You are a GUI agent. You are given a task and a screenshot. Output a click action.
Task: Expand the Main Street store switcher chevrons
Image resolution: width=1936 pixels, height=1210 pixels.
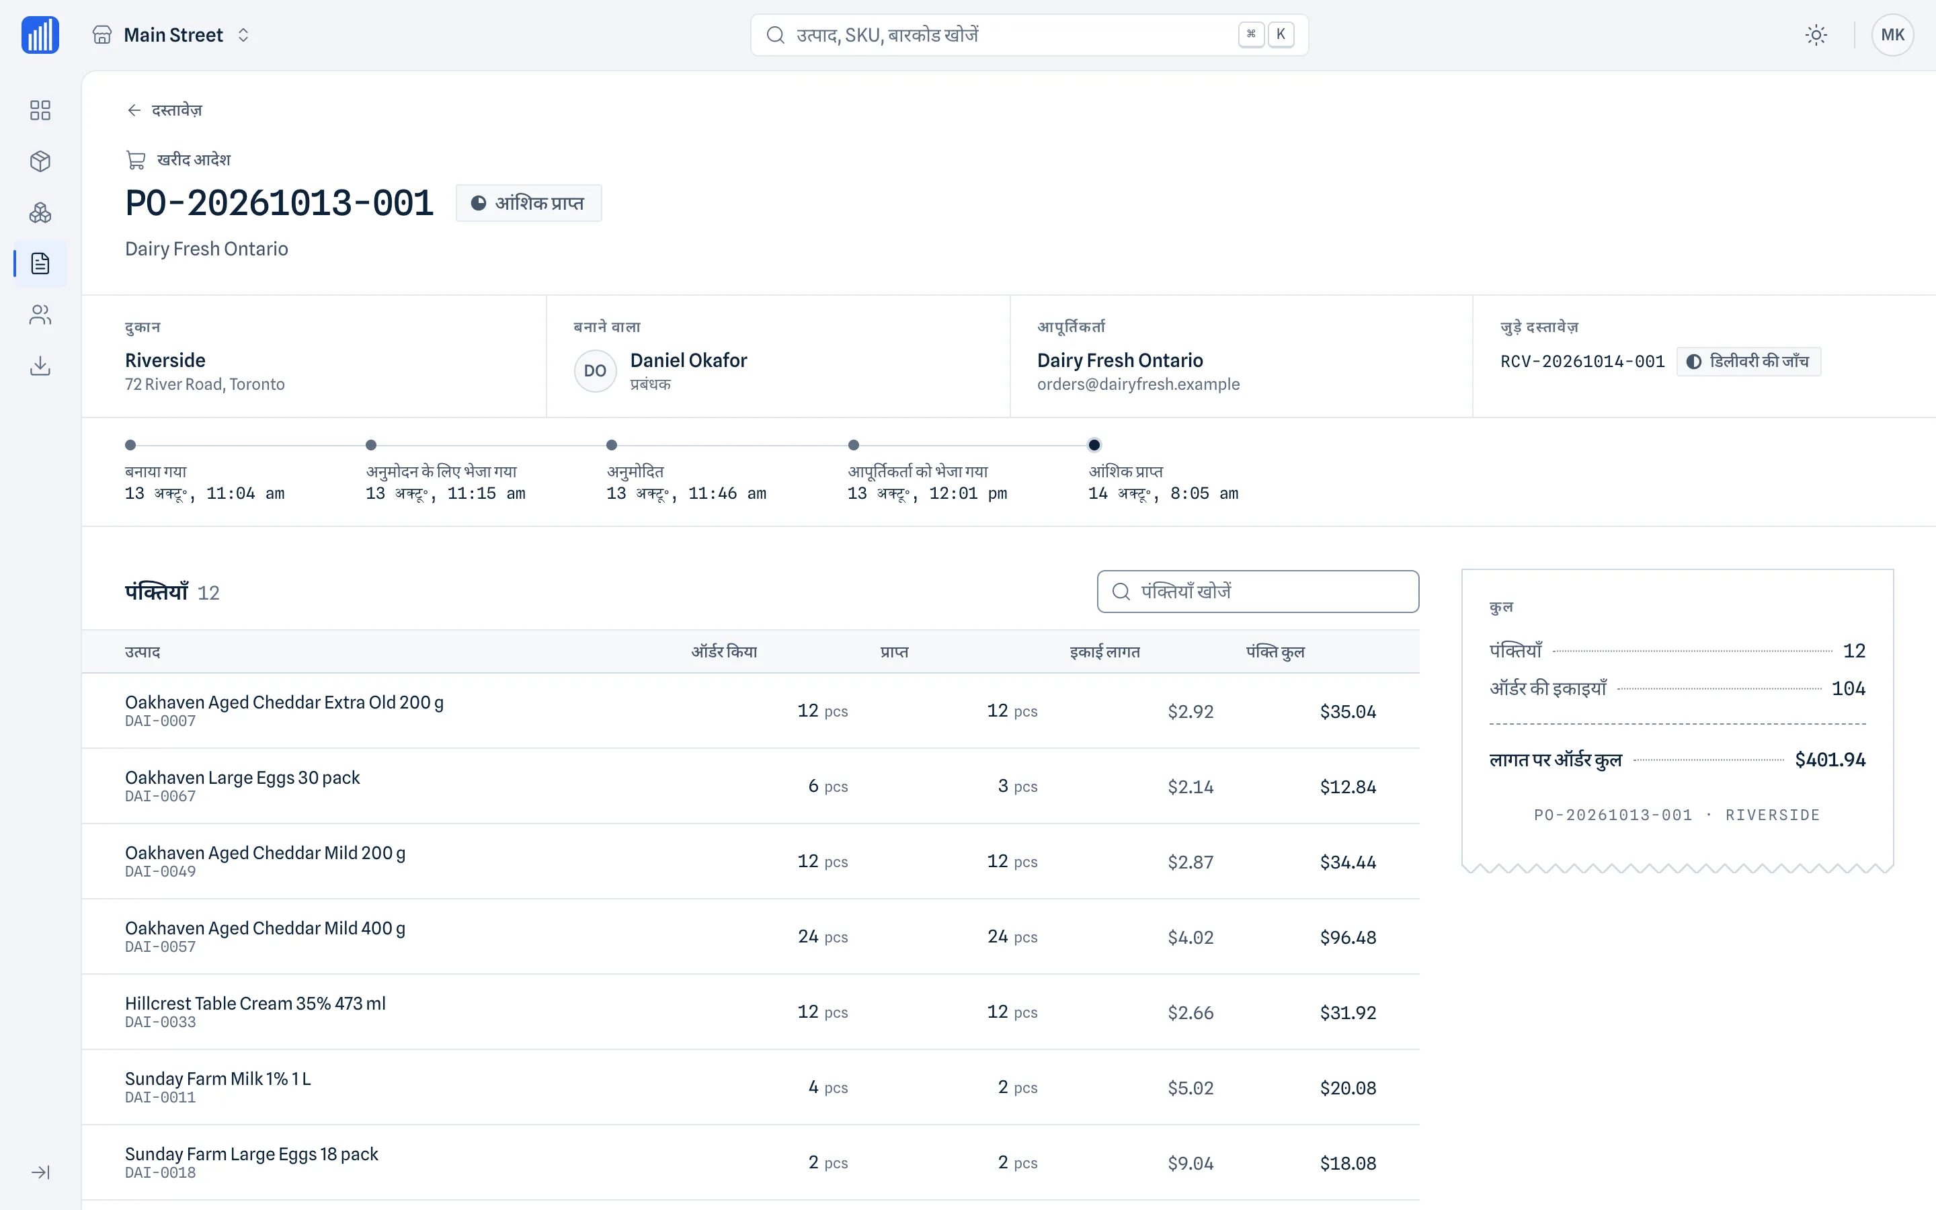coord(243,35)
